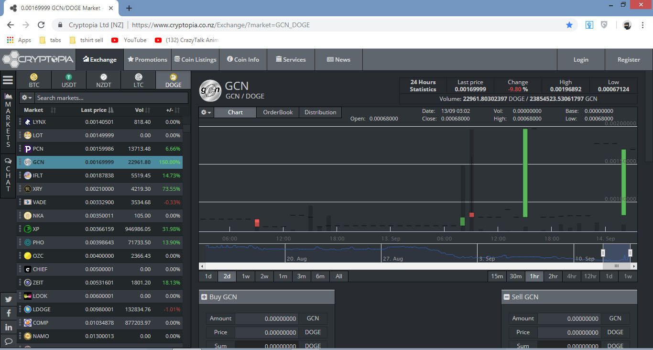Image resolution: width=653 pixels, height=350 pixels.
Task: Sort markets by Last price
Action: (97, 110)
